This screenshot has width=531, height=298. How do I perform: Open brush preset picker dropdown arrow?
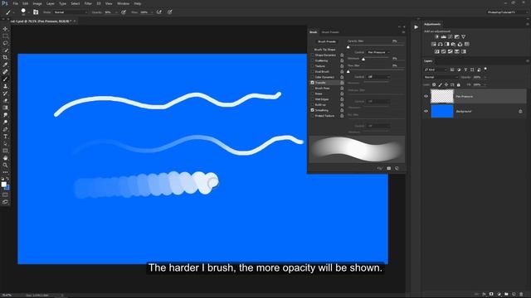[28, 12]
